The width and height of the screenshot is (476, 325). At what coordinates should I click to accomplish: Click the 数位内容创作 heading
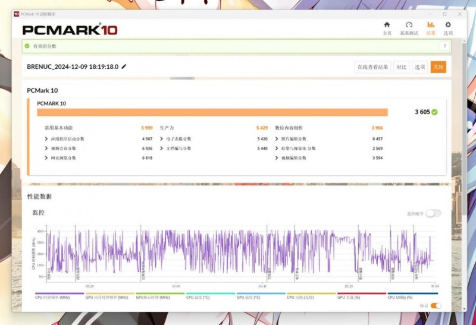(x=289, y=128)
